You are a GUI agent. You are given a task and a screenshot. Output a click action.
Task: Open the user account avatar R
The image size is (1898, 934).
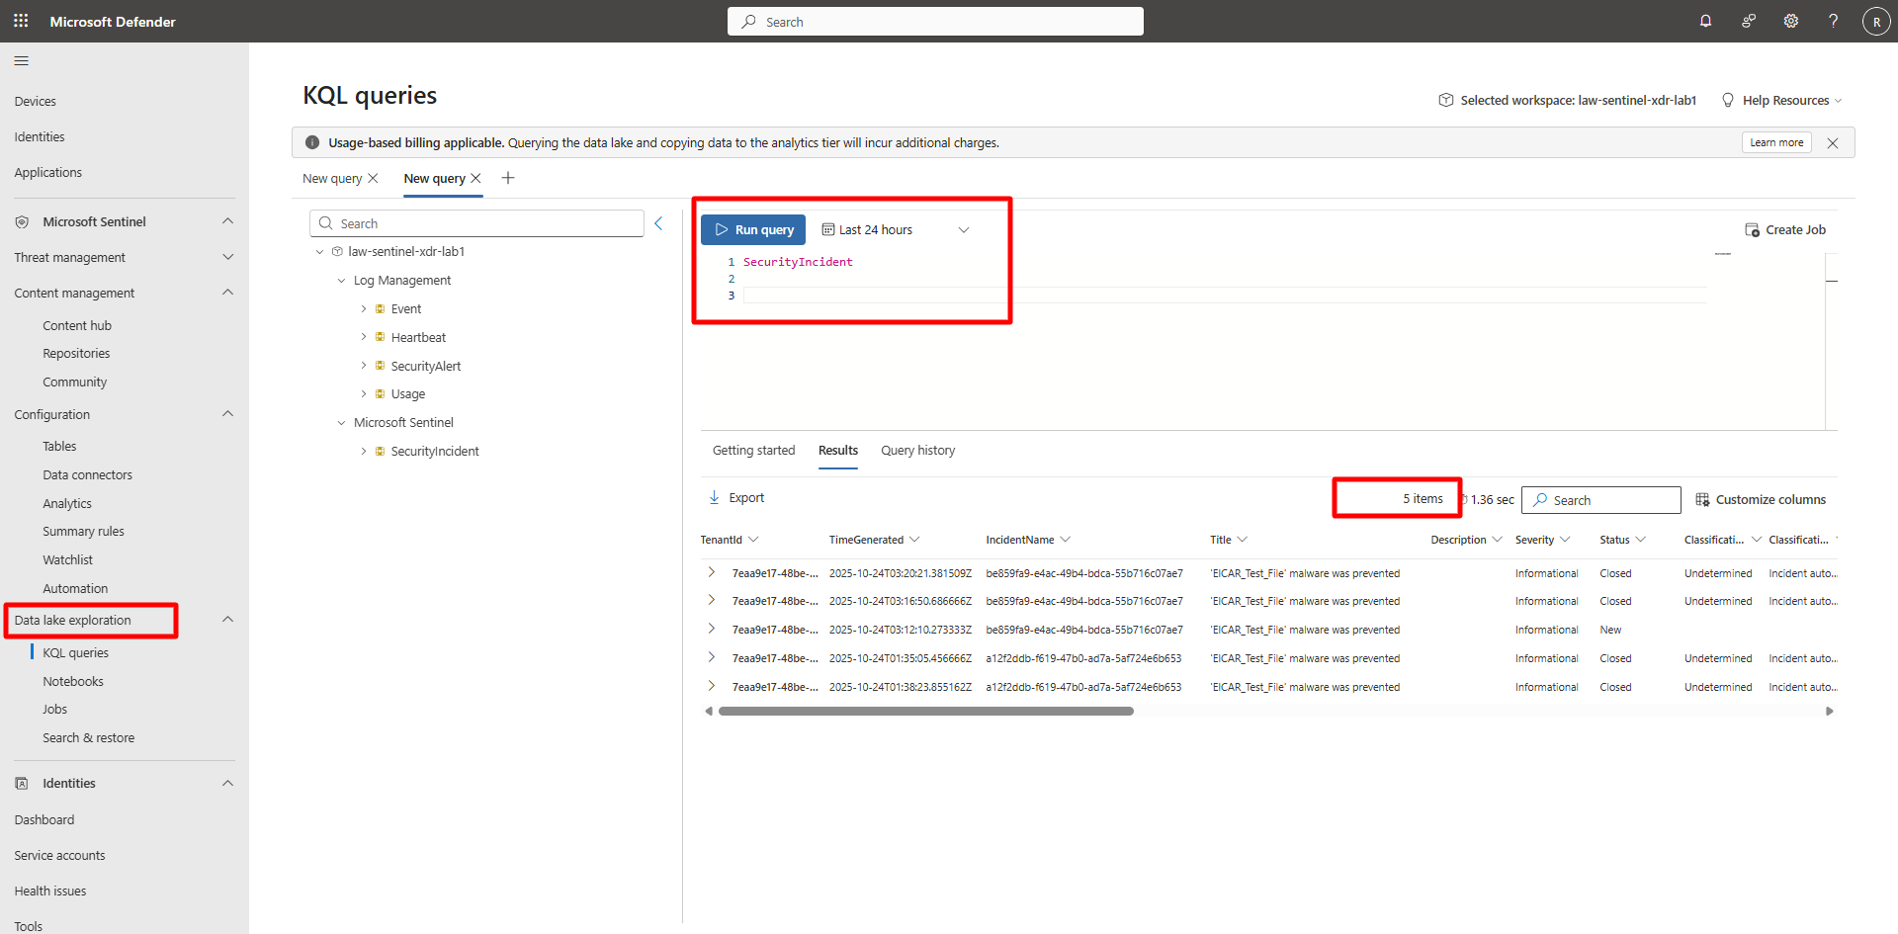pos(1876,21)
